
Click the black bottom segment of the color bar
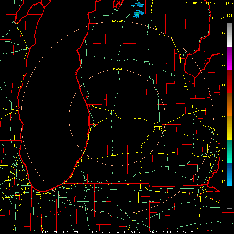point(230,197)
